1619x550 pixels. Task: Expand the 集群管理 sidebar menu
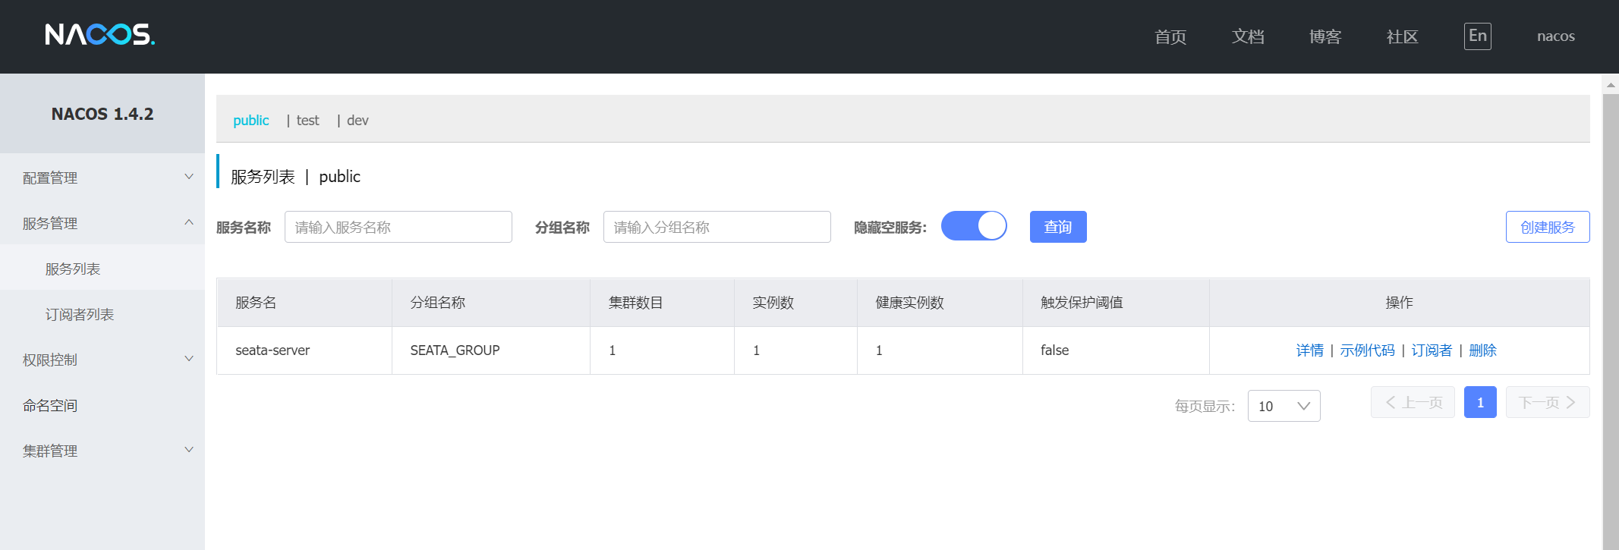point(102,451)
